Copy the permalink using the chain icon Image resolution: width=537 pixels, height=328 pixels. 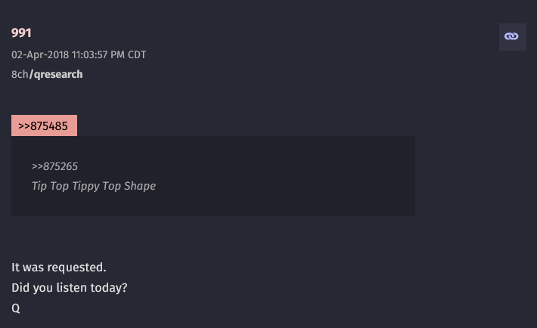click(x=512, y=36)
